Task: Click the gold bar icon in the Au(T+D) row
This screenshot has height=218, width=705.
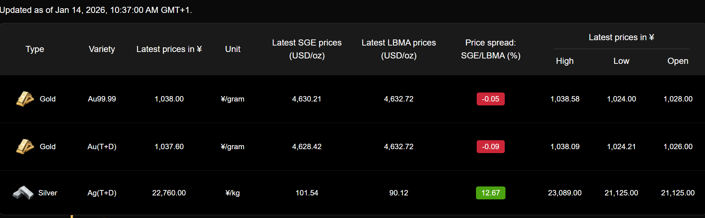Action: pos(25,147)
